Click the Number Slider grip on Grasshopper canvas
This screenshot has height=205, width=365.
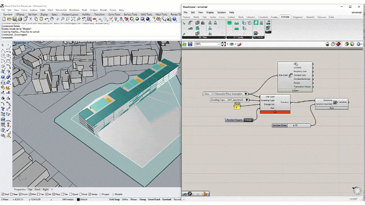[x=294, y=126]
